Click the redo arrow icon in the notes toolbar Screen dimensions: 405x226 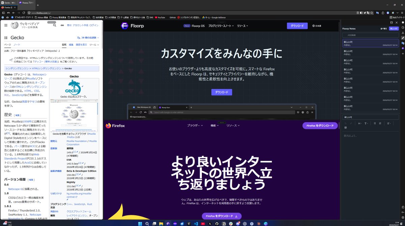click(351, 123)
